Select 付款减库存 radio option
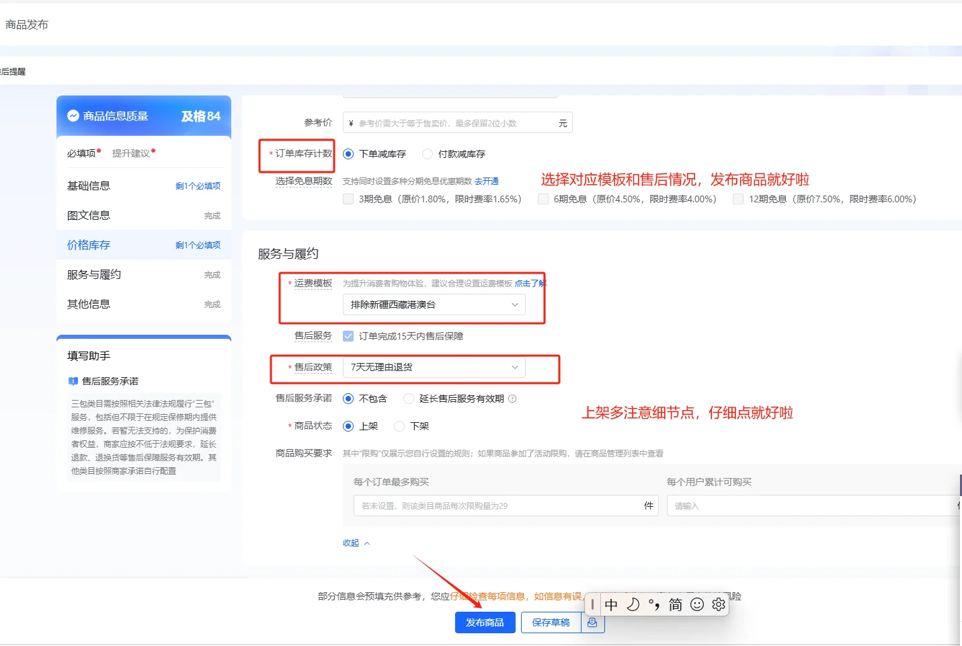Screen dimensions: 962x646 [x=428, y=154]
